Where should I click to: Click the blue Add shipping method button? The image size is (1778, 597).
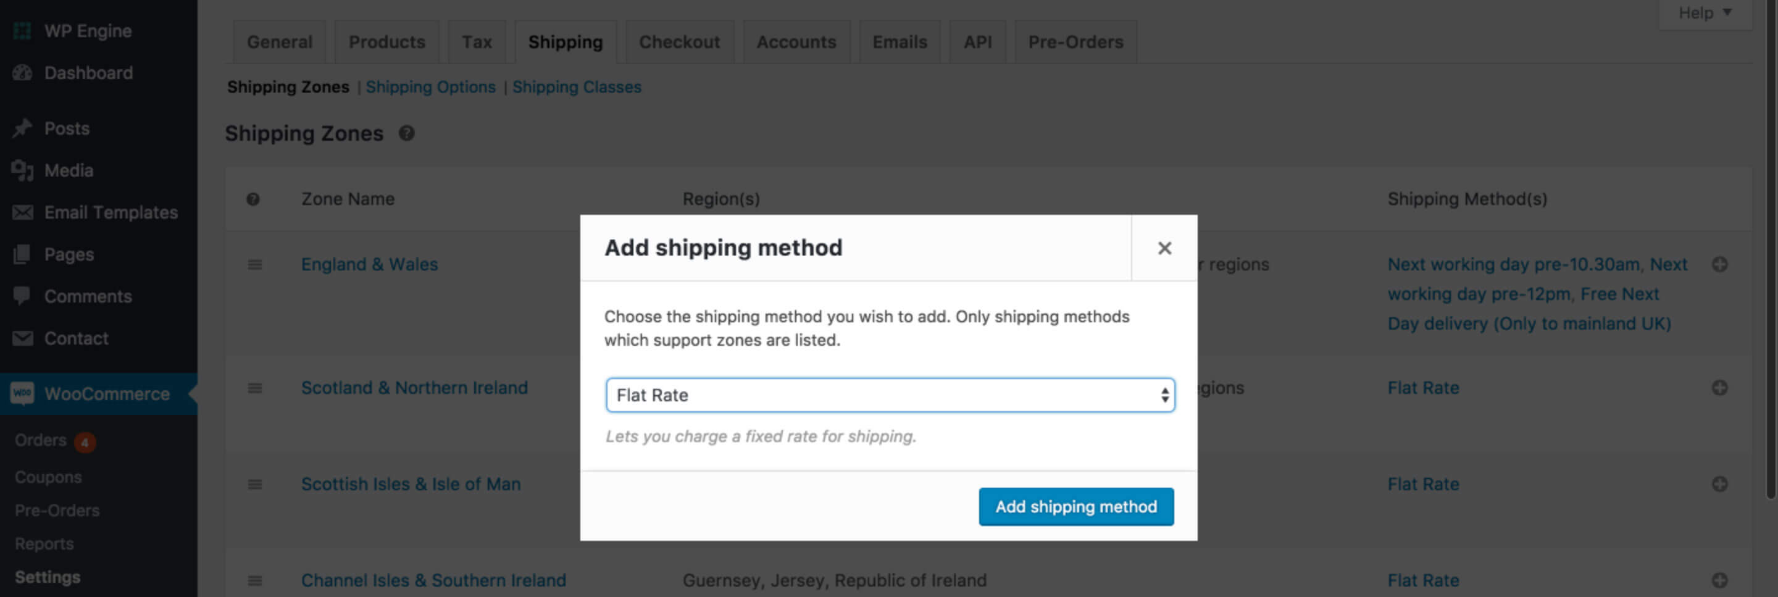click(1075, 507)
